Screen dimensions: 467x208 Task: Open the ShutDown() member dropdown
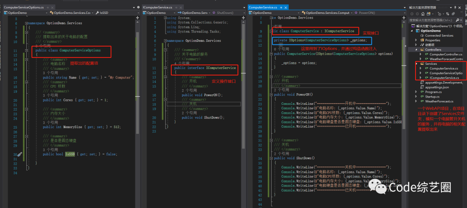coord(228,13)
